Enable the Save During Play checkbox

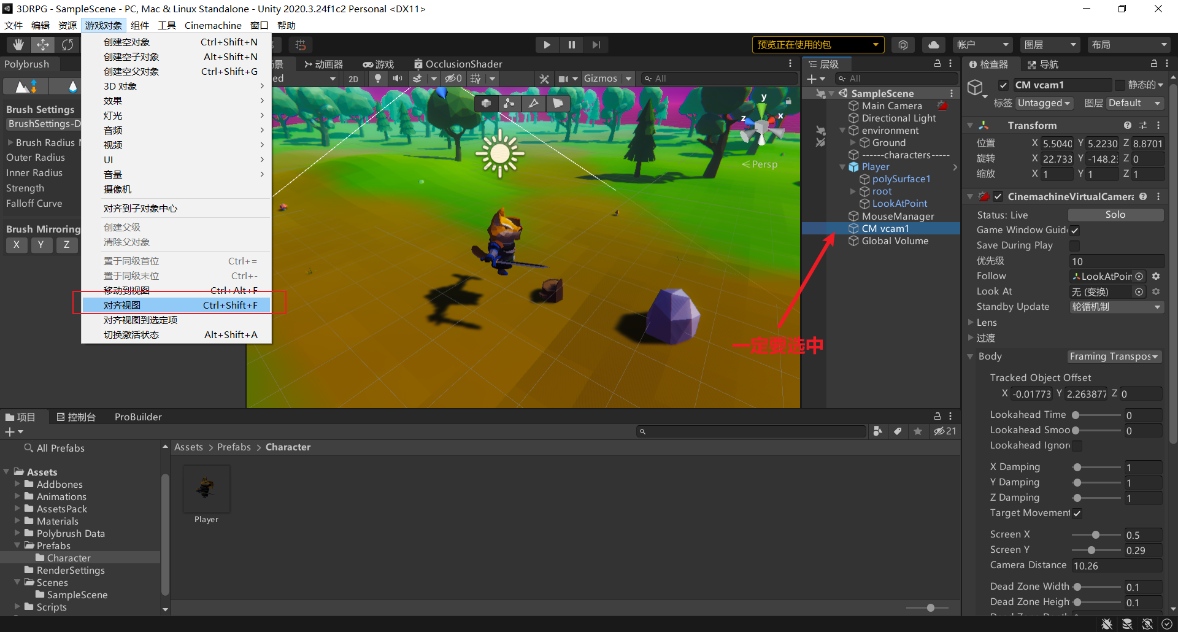coord(1075,245)
